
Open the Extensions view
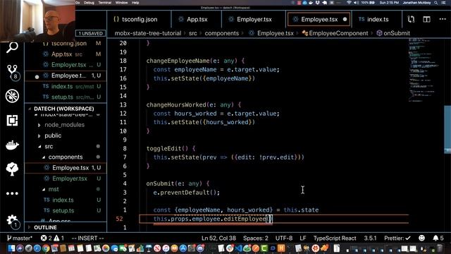click(x=12, y=121)
